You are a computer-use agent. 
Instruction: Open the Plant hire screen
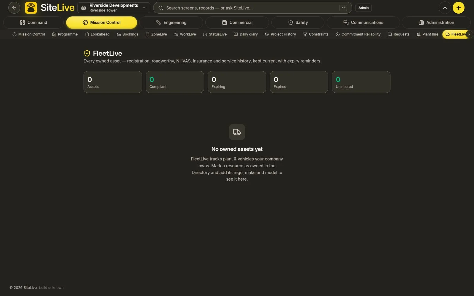(427, 34)
